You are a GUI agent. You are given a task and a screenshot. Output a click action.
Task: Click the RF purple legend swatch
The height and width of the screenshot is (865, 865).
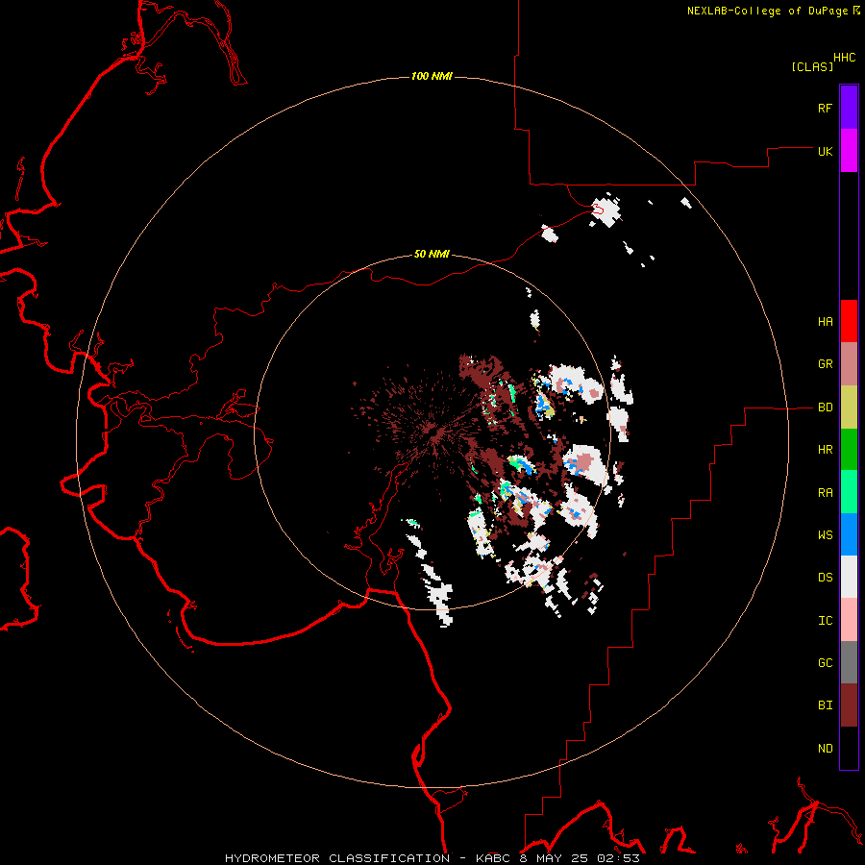(849, 108)
